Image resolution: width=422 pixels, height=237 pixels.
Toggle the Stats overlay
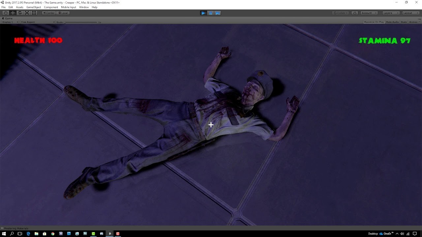pyautogui.click(x=404, y=22)
